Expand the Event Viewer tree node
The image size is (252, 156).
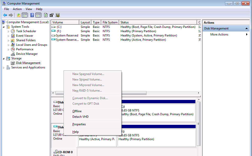coord(8,35)
